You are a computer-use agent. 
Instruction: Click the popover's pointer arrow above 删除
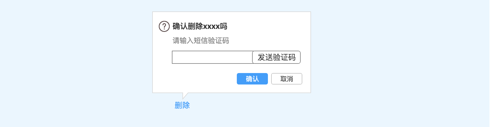[185, 95]
